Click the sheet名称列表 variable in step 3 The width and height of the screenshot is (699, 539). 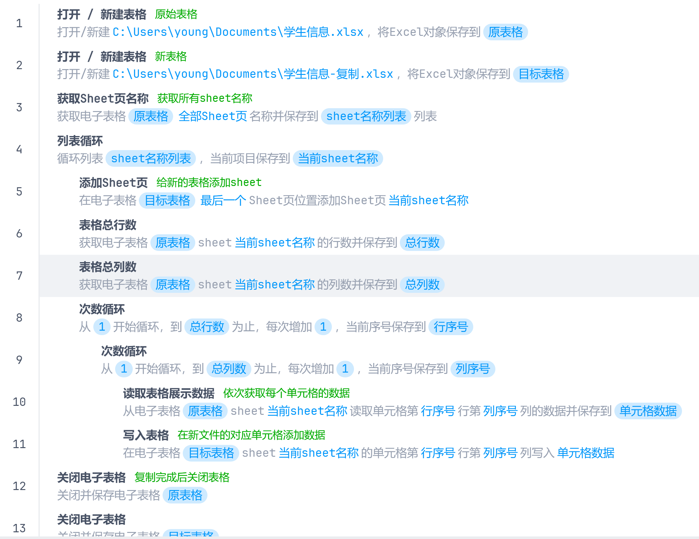(366, 117)
